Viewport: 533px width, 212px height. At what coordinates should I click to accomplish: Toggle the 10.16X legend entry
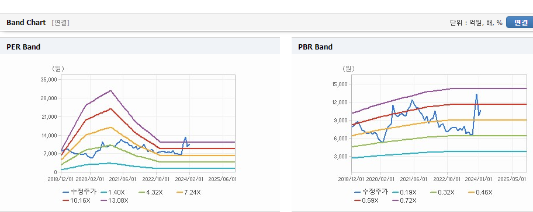tap(77, 200)
